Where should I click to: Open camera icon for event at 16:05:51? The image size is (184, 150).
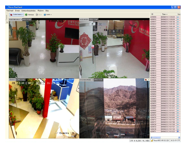[x=178, y=61]
